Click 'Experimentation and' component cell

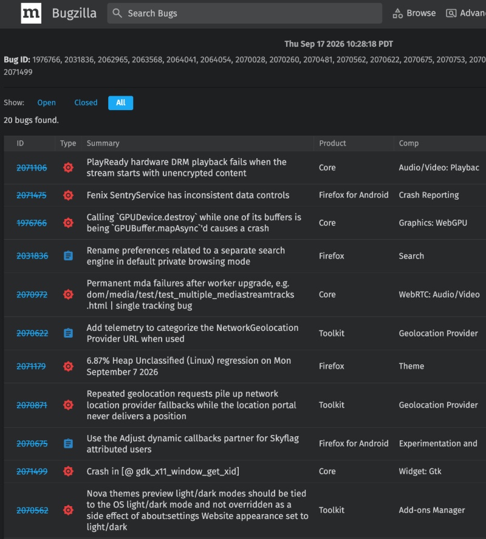[x=438, y=443]
